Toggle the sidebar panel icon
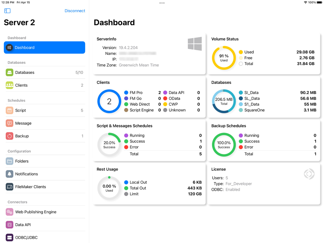This screenshot has height=243, width=324. coord(7,11)
